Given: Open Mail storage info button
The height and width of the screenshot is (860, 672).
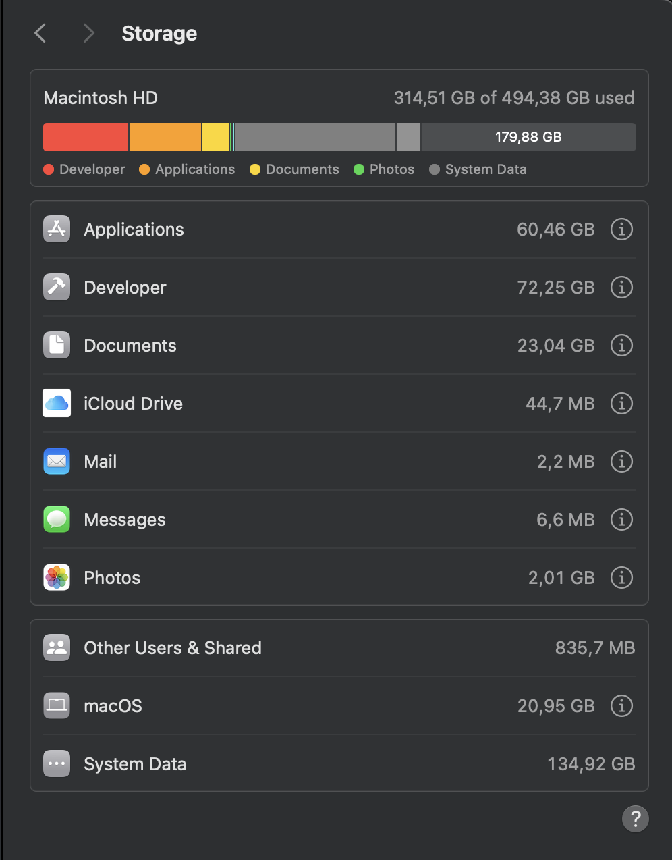Looking at the screenshot, I should [621, 462].
